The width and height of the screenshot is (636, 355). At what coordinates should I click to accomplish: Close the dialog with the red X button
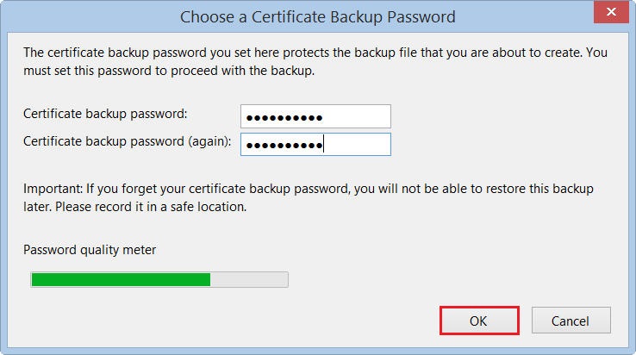coord(610,15)
